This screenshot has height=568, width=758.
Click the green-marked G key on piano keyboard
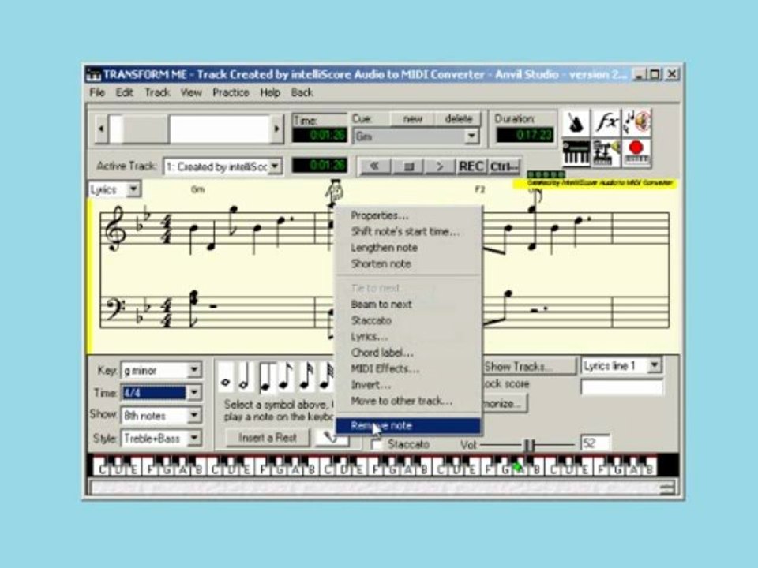(x=518, y=466)
